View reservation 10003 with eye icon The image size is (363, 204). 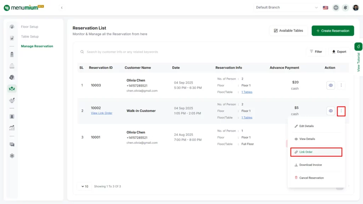331,85
